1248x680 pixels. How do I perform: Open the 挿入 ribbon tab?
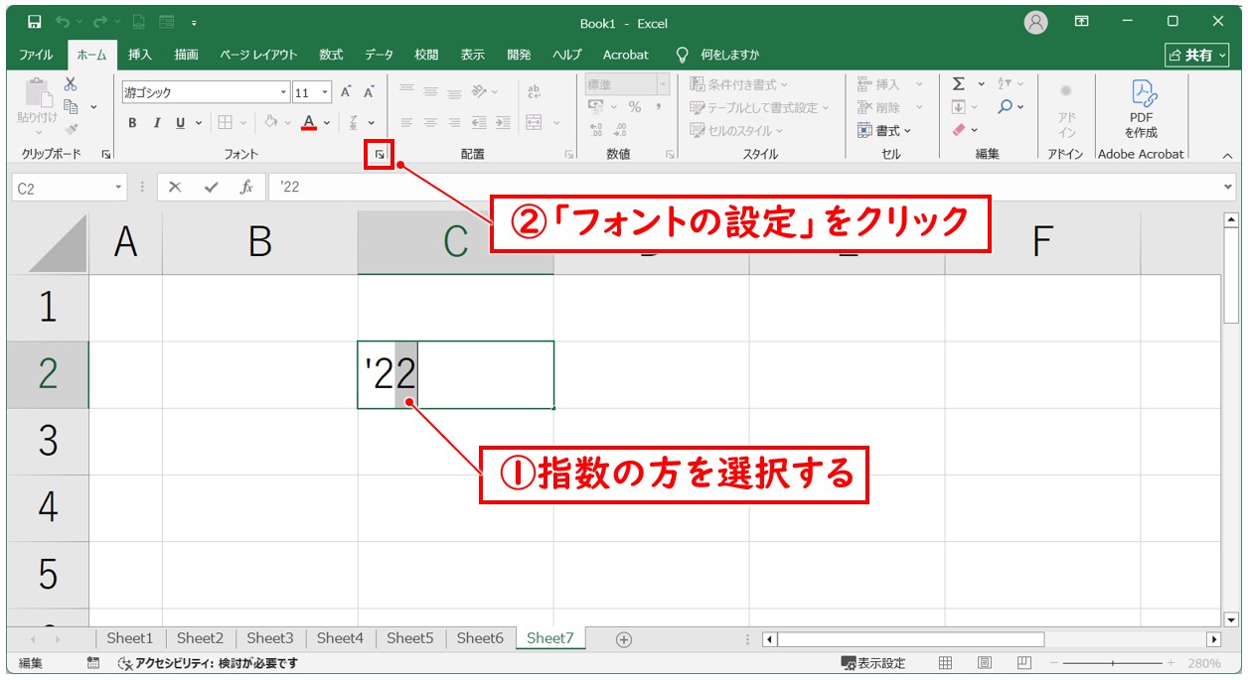(x=140, y=55)
